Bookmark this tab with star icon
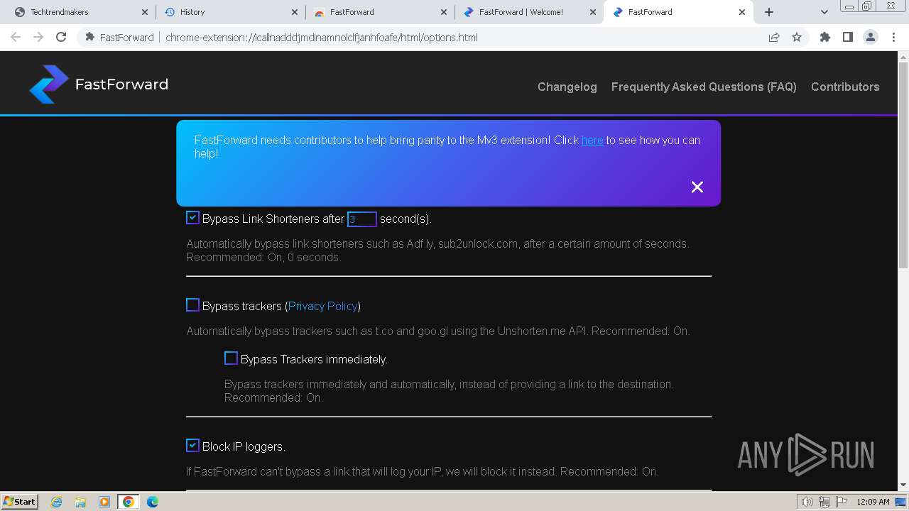909x511 pixels. point(797,37)
